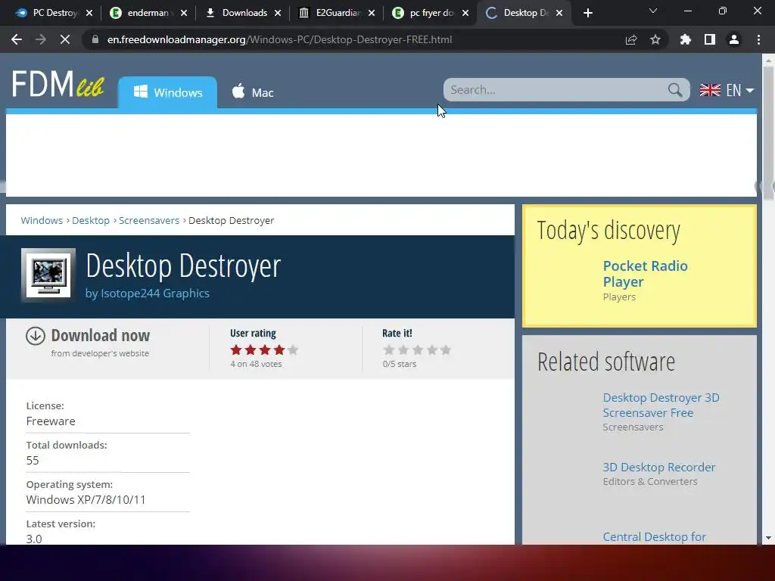Open Pocket Radio Player link

(x=645, y=274)
